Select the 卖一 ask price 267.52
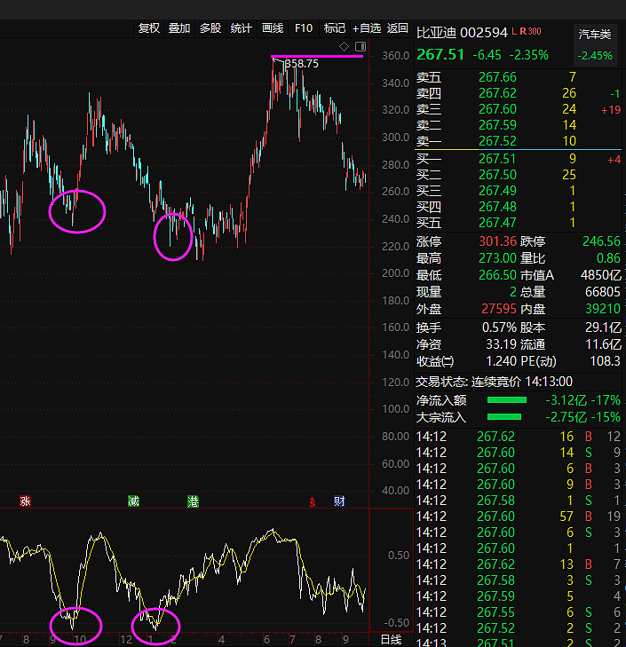Image resolution: width=626 pixels, height=647 pixels. [x=497, y=141]
